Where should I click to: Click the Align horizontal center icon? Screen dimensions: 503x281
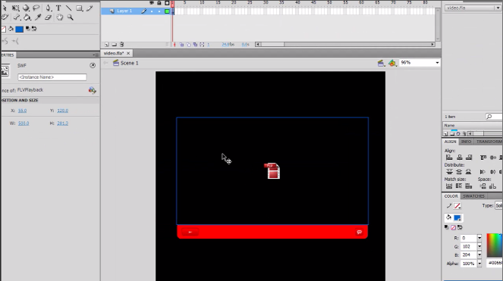point(459,158)
